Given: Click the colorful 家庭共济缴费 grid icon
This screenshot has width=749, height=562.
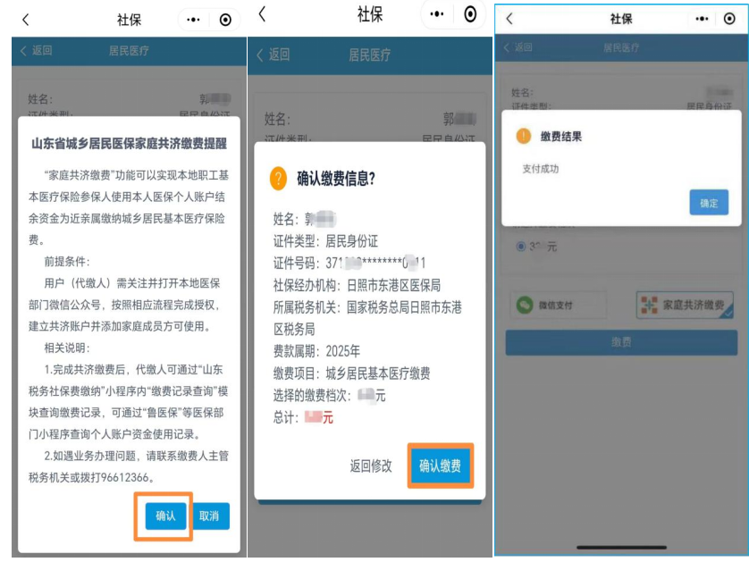Looking at the screenshot, I should point(650,304).
